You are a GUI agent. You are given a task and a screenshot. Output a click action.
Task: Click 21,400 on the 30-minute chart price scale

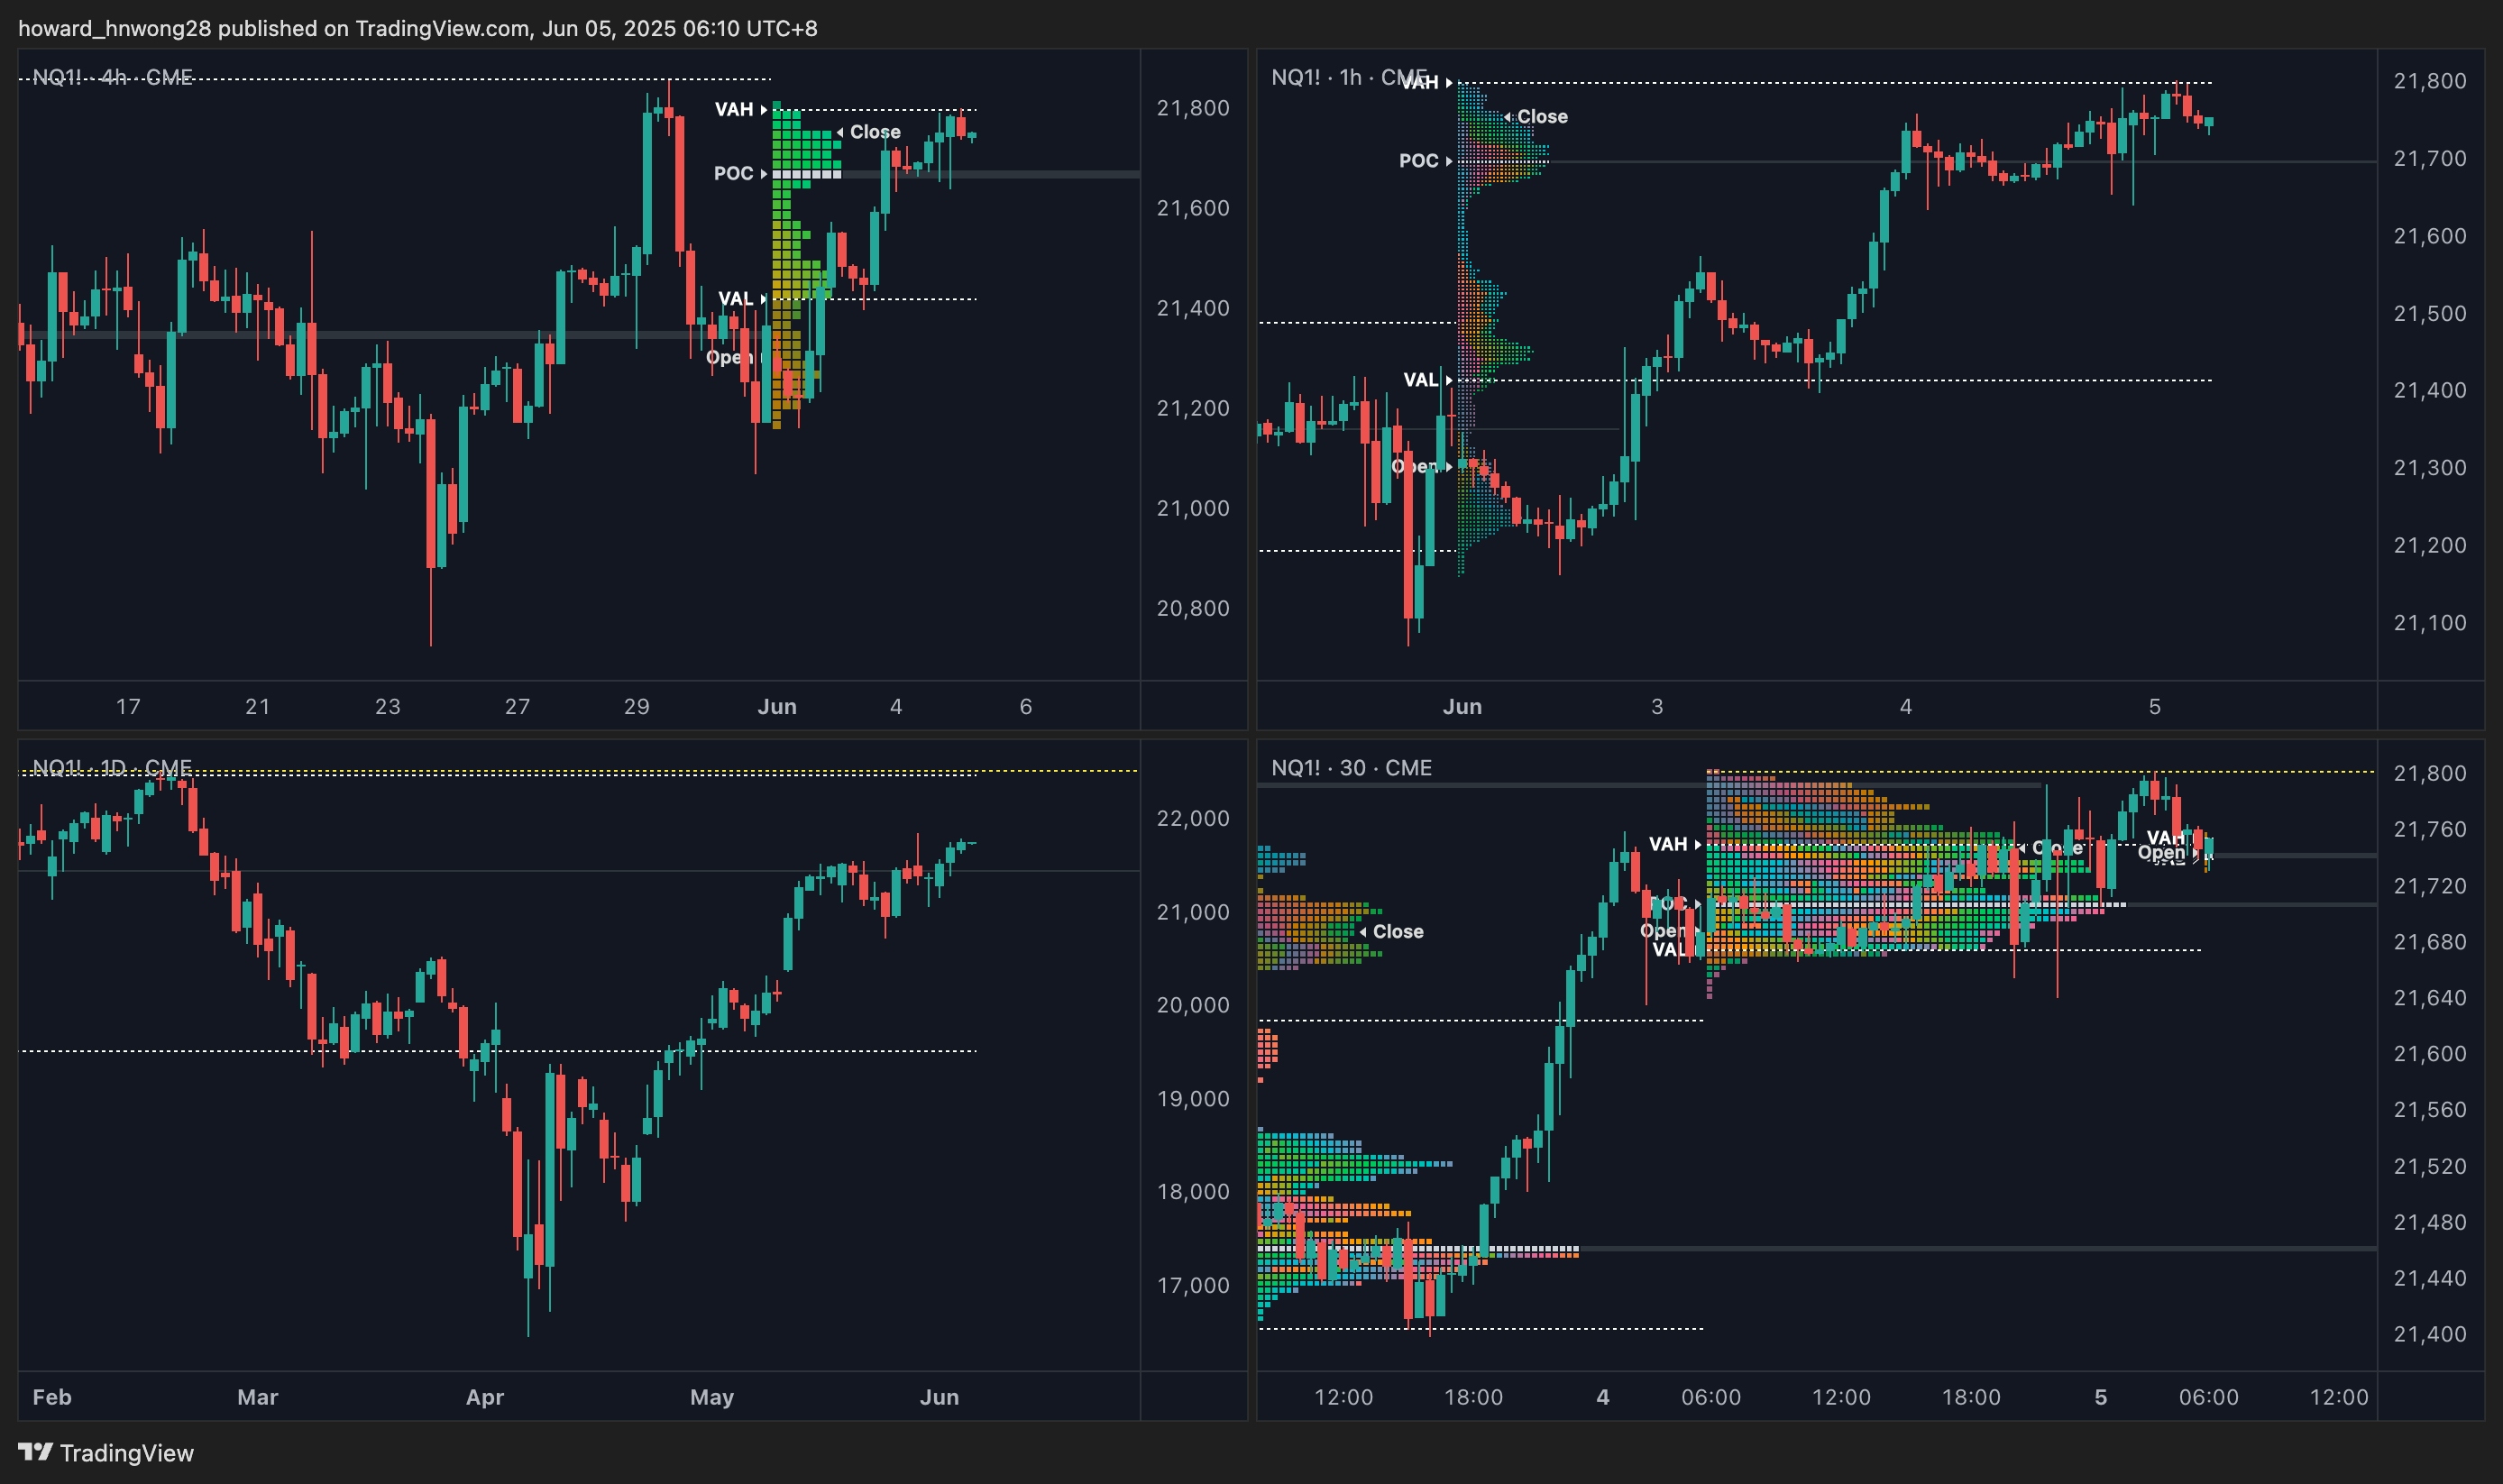[2429, 1334]
